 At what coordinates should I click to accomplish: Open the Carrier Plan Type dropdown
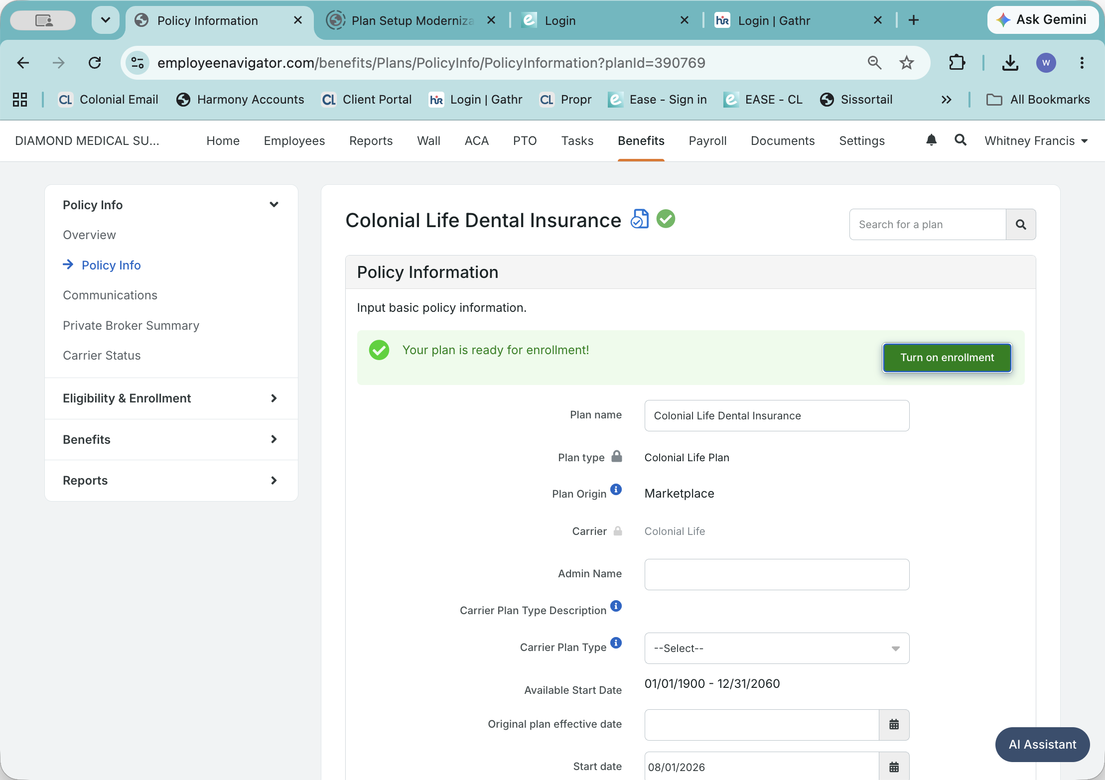point(777,648)
